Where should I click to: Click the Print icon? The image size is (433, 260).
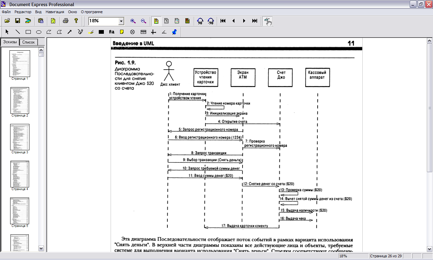[x=66, y=21]
